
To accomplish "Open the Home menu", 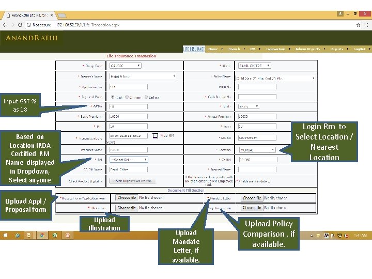I will point(213,49).
